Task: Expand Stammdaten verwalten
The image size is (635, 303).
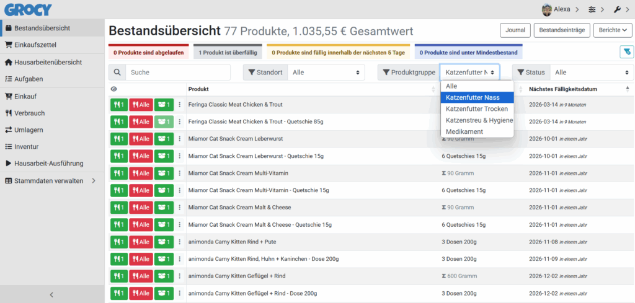Action: point(52,181)
